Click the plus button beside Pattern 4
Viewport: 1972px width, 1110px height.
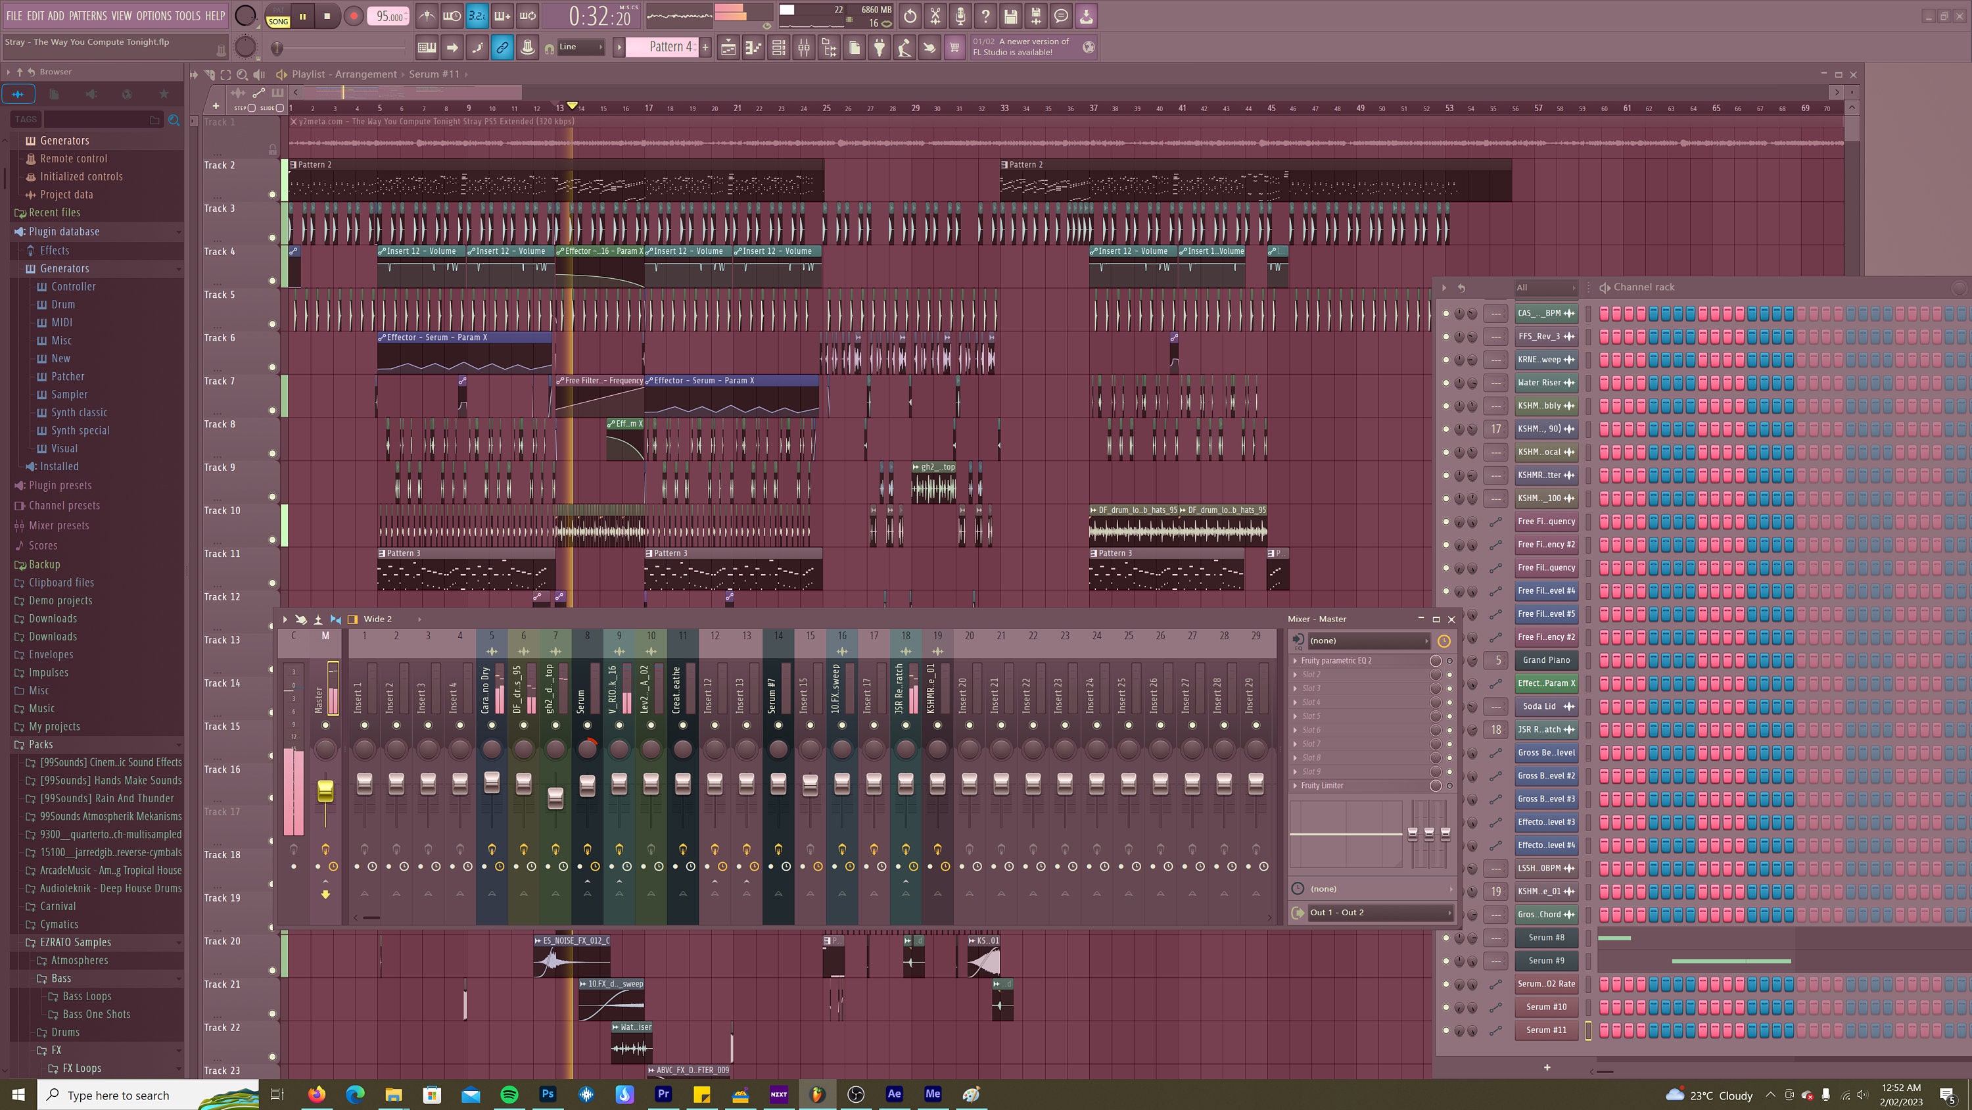tap(705, 47)
